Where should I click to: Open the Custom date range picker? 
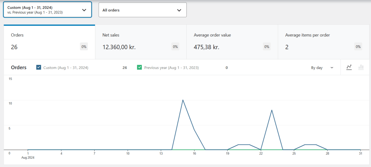[x=47, y=10]
